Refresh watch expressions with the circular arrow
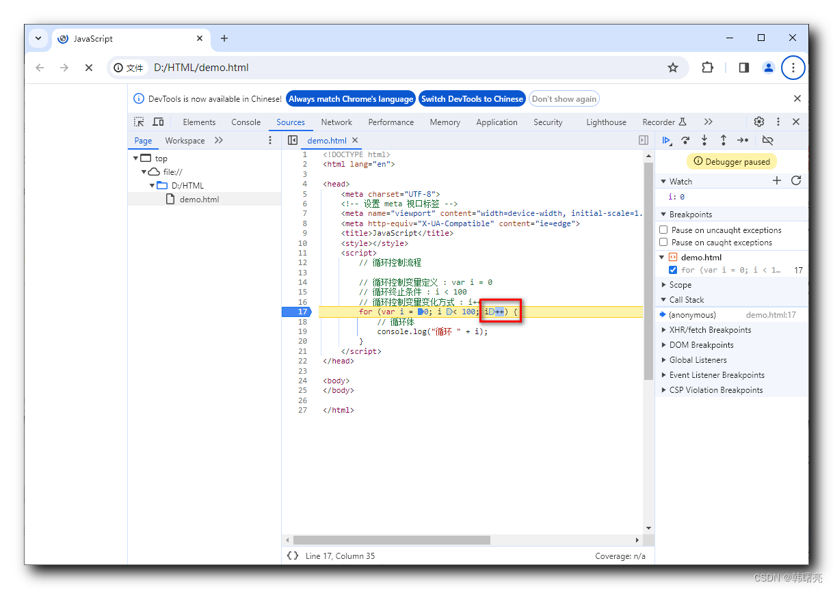The image size is (833, 589). click(x=795, y=180)
